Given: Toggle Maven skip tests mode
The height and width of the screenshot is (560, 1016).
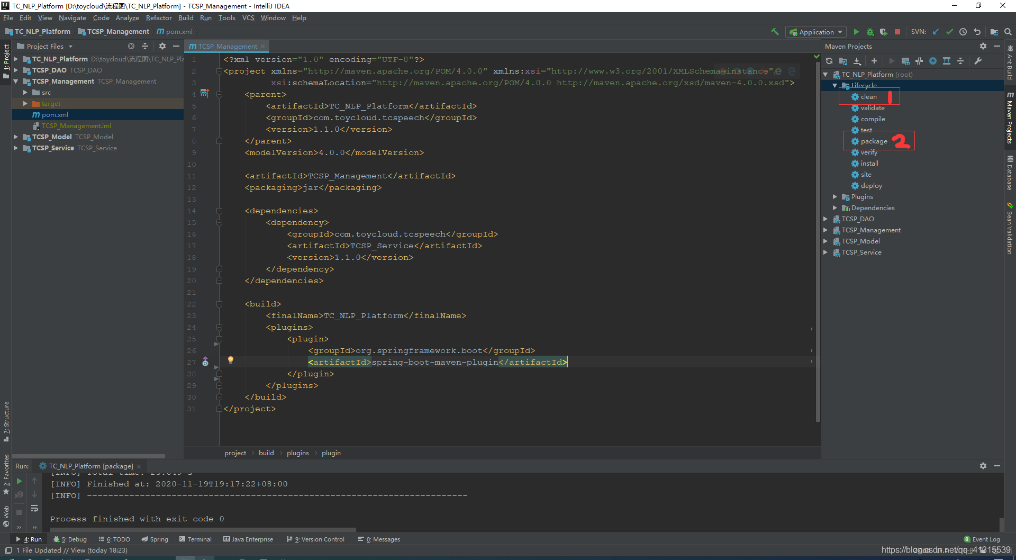Looking at the screenshot, I should point(933,61).
